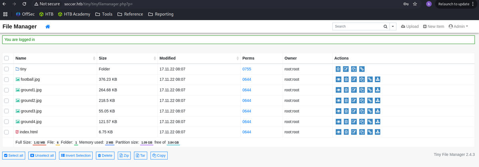Check the ground2.jpg checkbox
The width and height of the screenshot is (479, 167).
pos(6,101)
